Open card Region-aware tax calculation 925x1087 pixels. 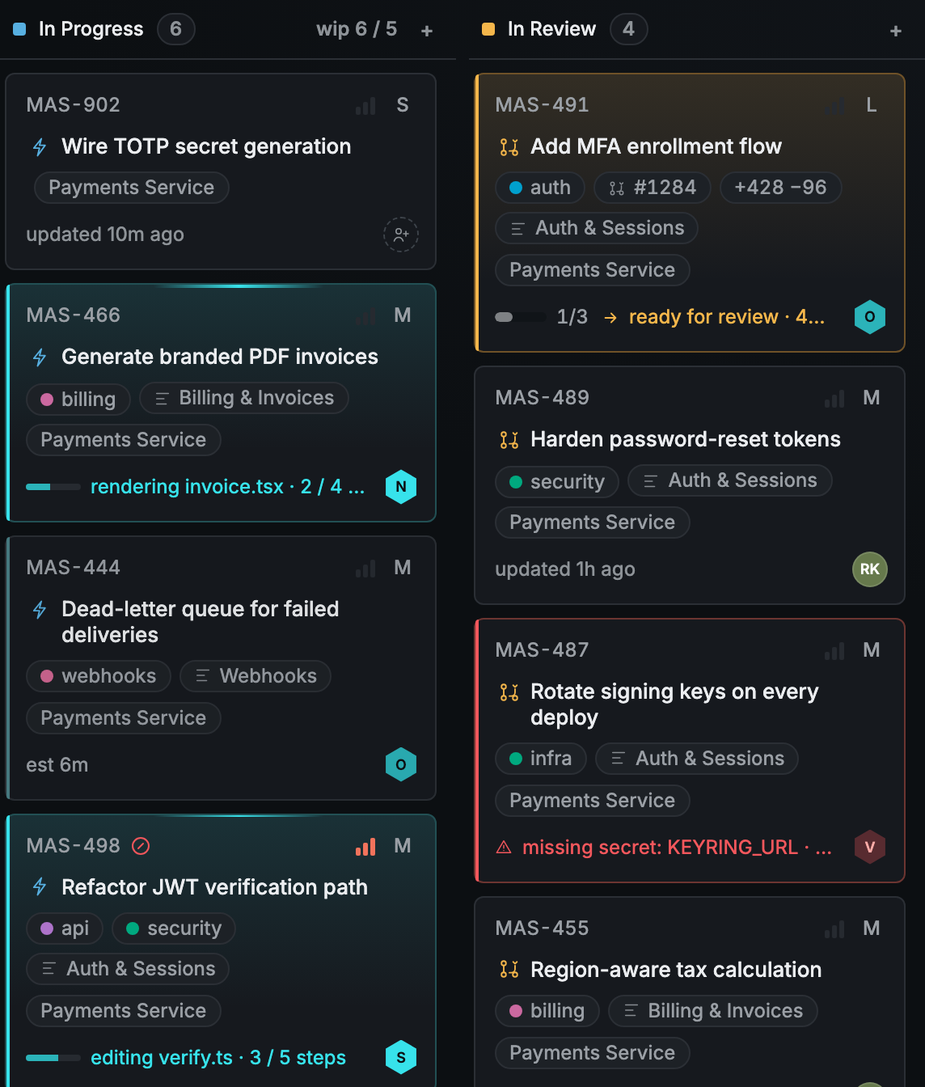[x=676, y=970]
